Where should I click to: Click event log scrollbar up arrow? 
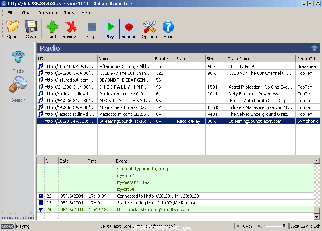[317, 161]
